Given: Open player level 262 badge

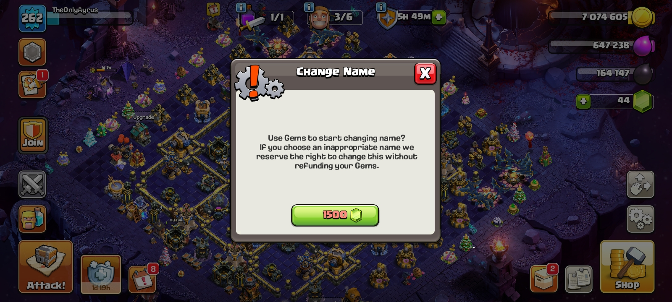Looking at the screenshot, I should [x=32, y=18].
